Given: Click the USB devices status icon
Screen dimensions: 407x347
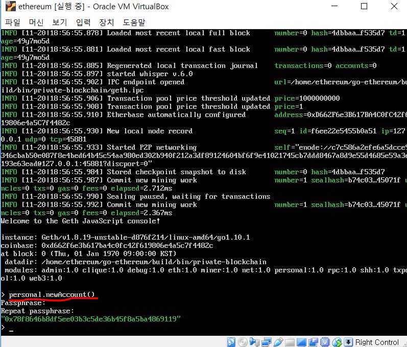Looking at the screenshot, I should pyautogui.click(x=278, y=342).
